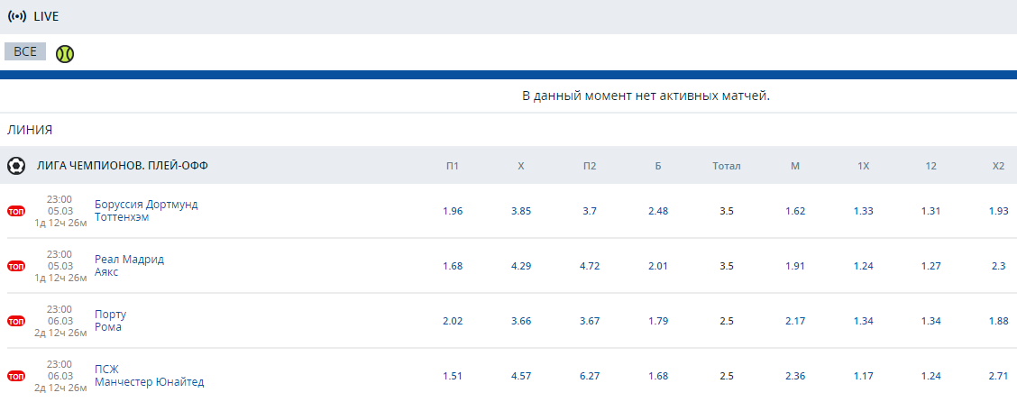Screen dimensions: 1017x402
Task: Choose 6.27 odds on Манчестер Юнайтед win
Action: tap(590, 376)
